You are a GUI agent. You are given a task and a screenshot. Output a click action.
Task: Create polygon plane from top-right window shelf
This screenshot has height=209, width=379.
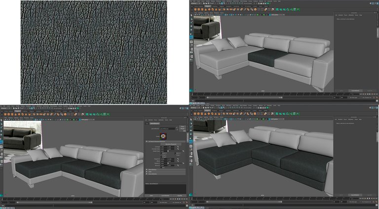[x=209, y=9]
